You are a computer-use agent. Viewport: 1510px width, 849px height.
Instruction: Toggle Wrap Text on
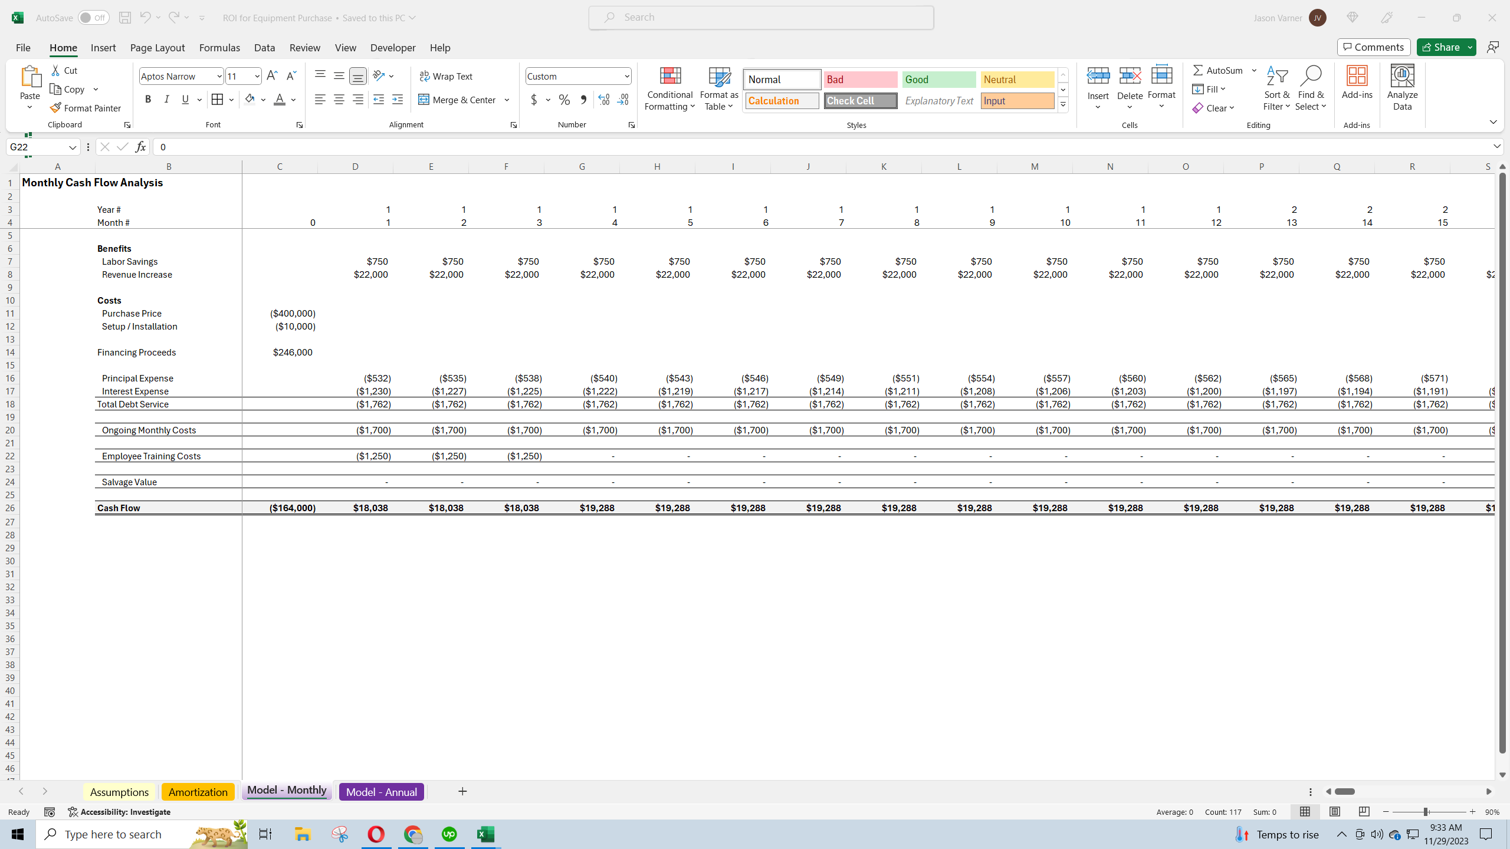(447, 75)
